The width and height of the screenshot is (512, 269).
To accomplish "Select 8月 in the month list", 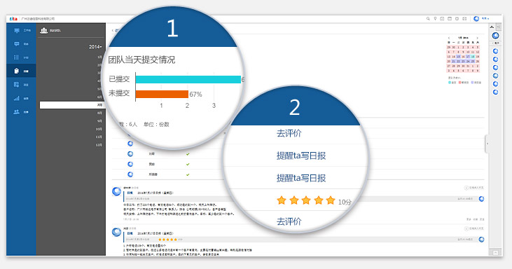I will [99, 113].
